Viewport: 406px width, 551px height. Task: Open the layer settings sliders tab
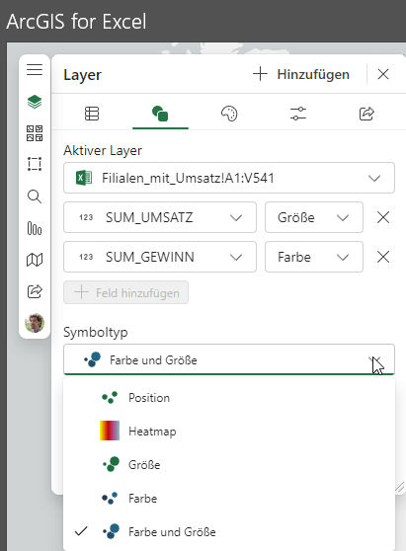pos(298,114)
